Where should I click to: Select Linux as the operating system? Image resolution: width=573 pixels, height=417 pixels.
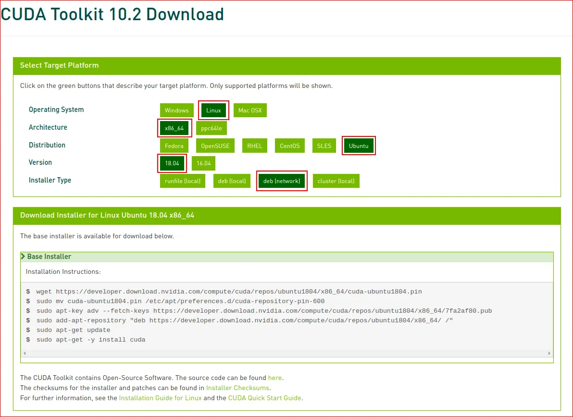pyautogui.click(x=213, y=110)
